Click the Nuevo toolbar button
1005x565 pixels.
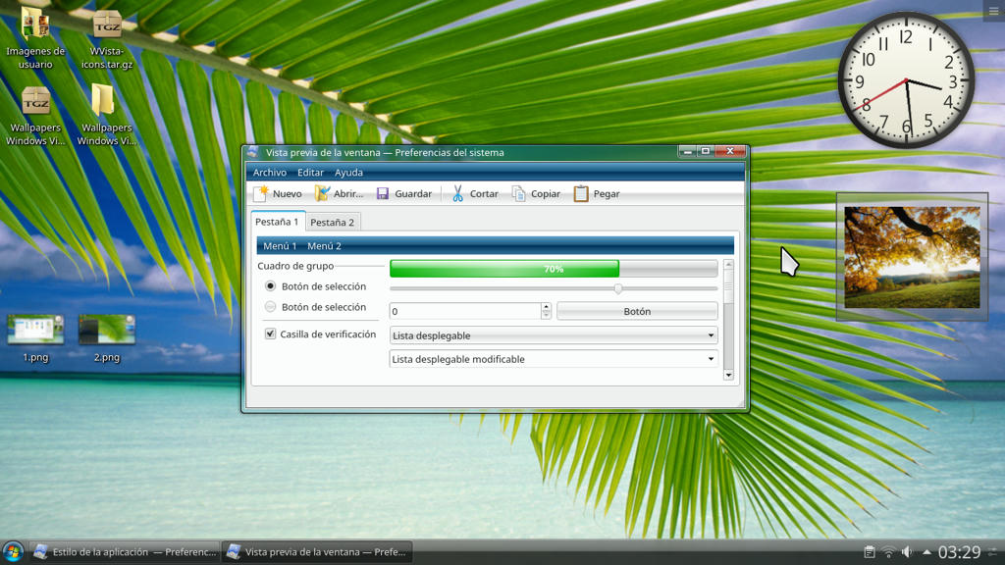(278, 193)
